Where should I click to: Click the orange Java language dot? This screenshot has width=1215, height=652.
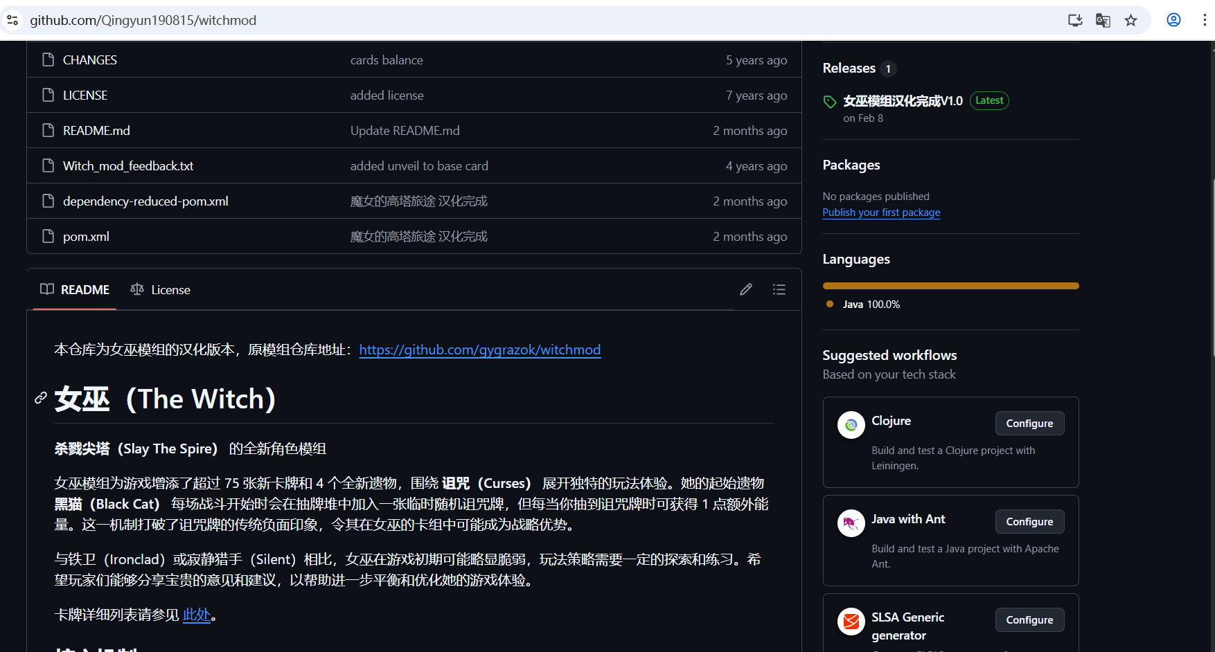click(830, 304)
